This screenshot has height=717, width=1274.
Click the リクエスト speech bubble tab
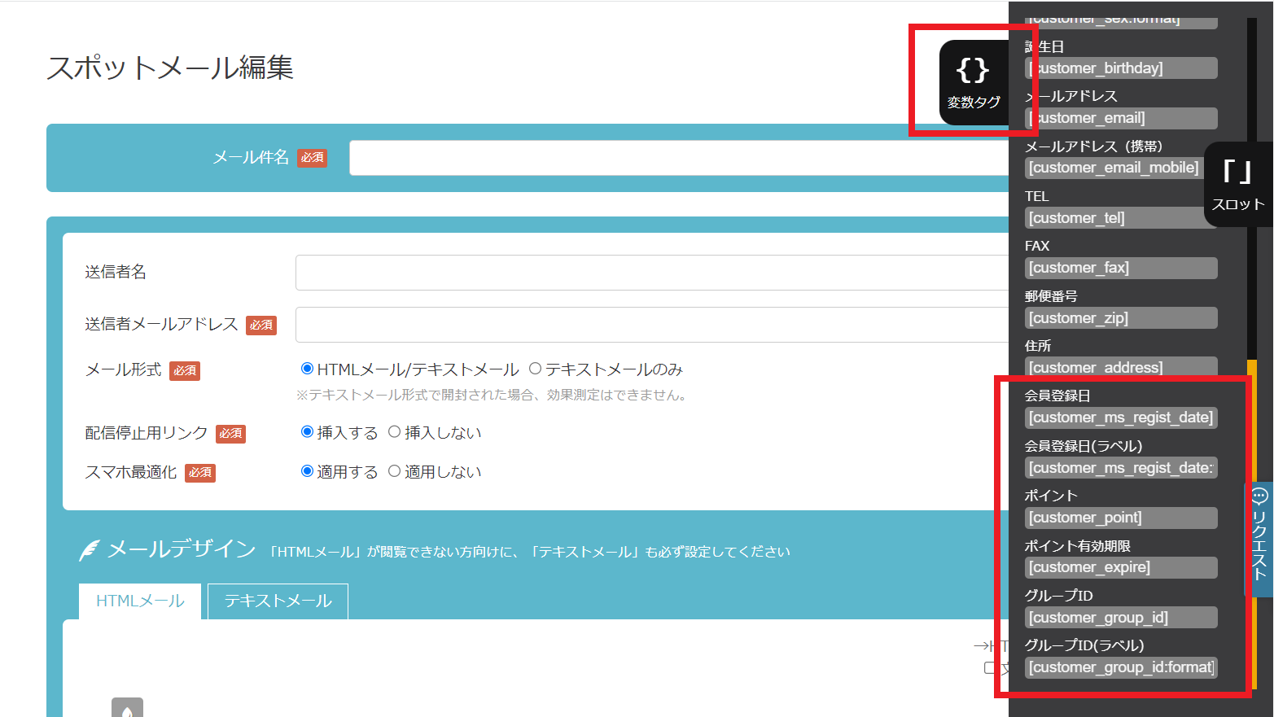pos(1259,539)
